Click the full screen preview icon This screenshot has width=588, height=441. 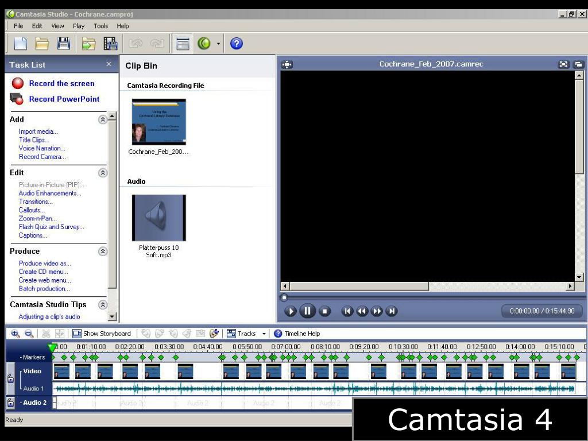[x=564, y=64]
